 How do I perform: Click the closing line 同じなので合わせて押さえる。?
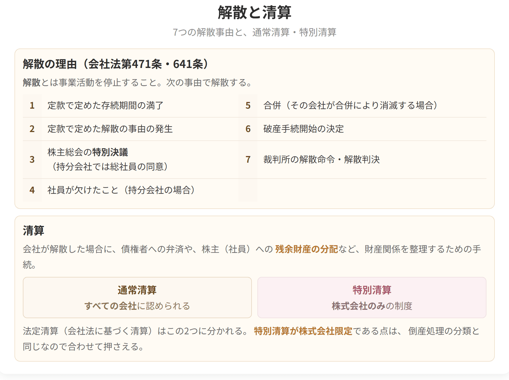coord(83,347)
